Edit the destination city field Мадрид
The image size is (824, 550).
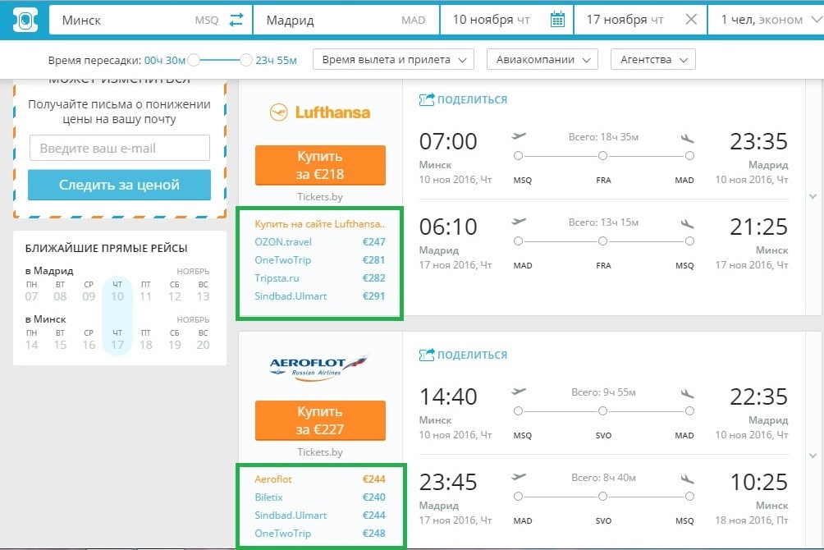click(346, 20)
